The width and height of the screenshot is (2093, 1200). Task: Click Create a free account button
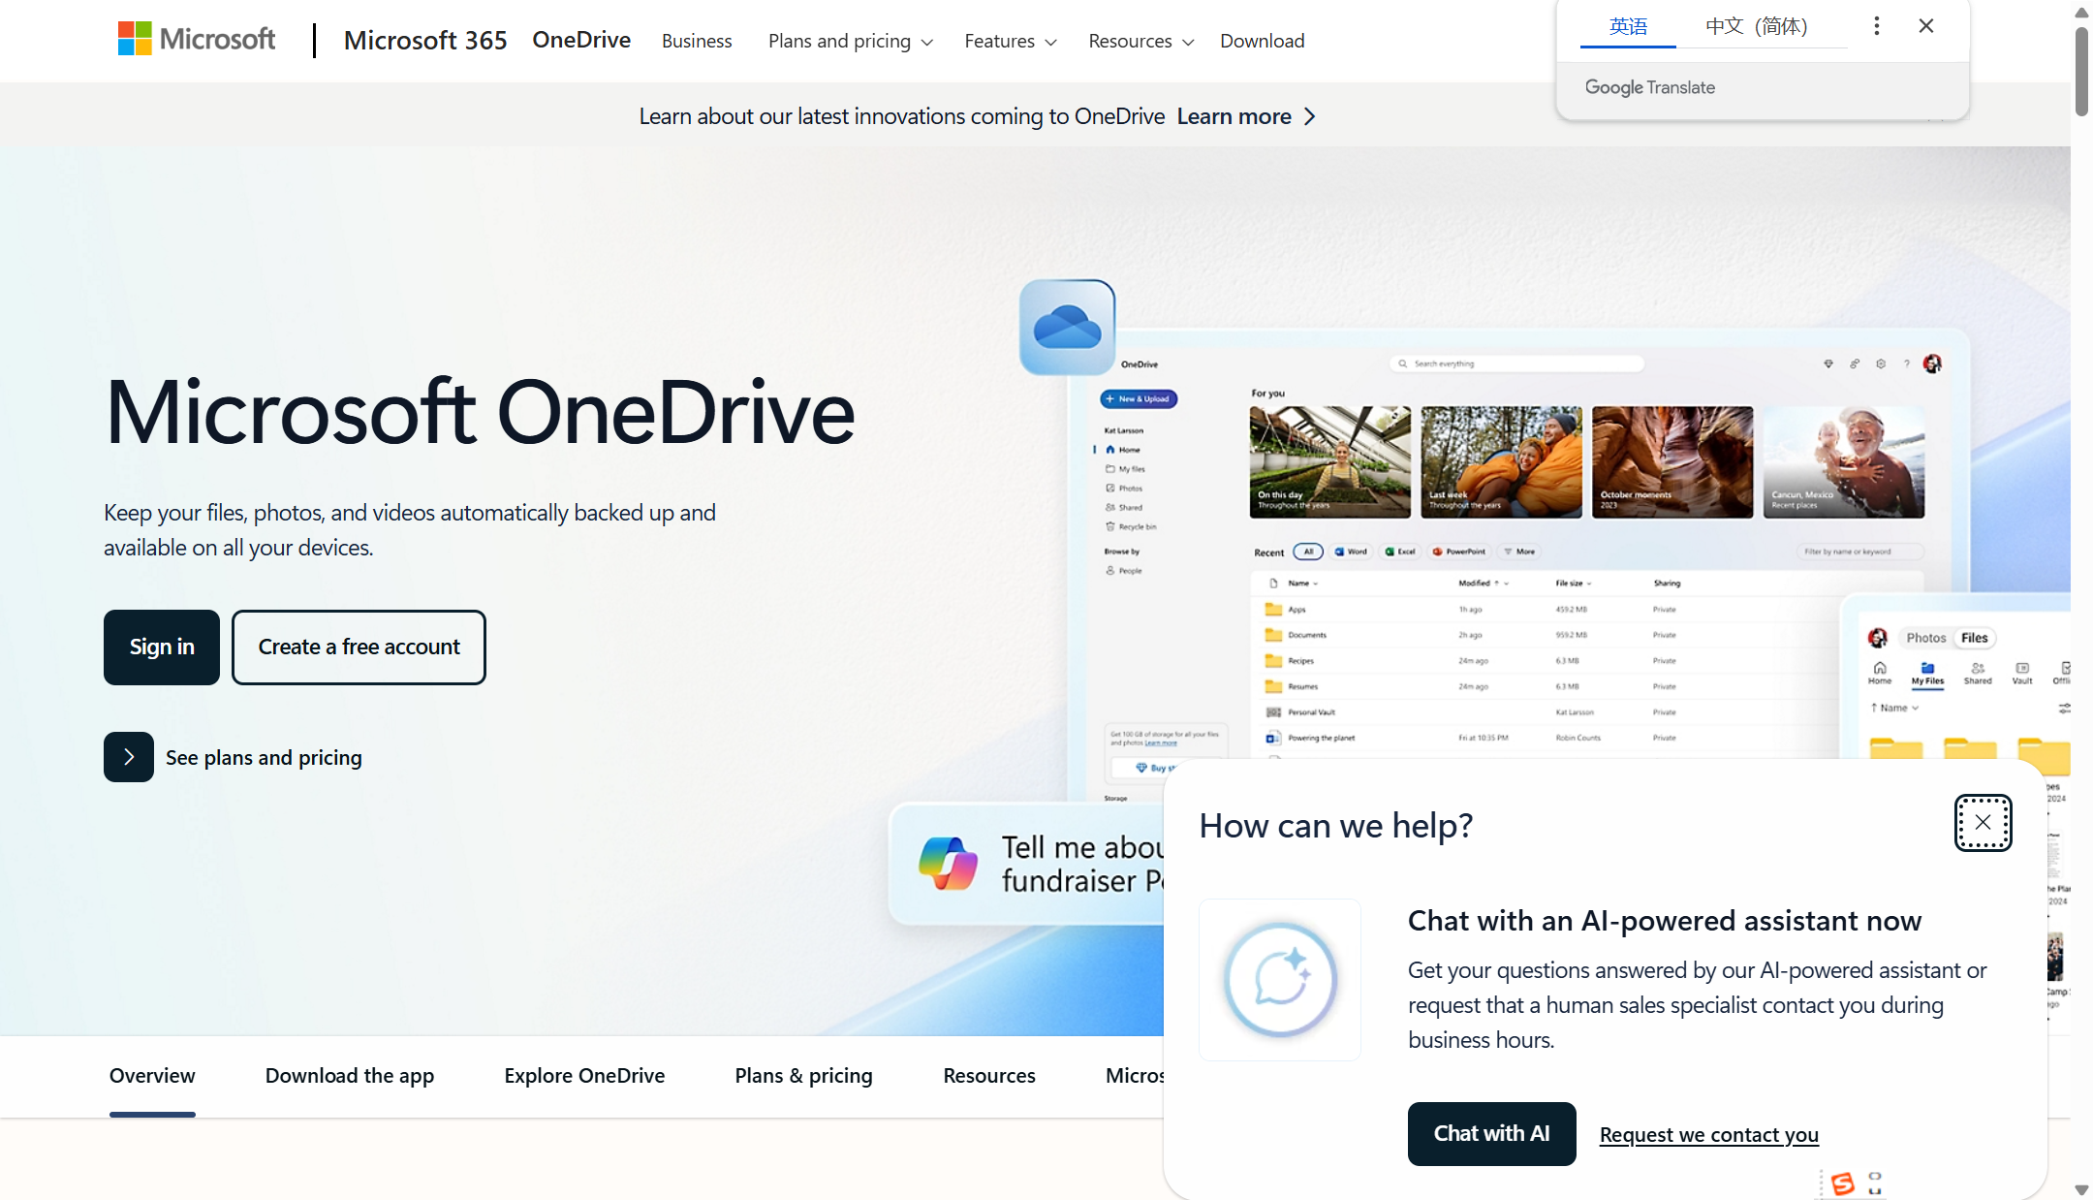tap(359, 647)
